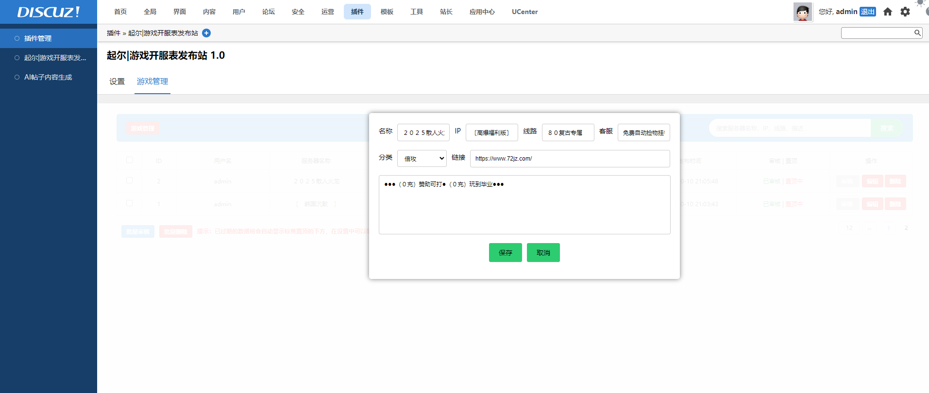Open the 安全 top menu
Viewport: 929px width, 393px height.
point(298,12)
